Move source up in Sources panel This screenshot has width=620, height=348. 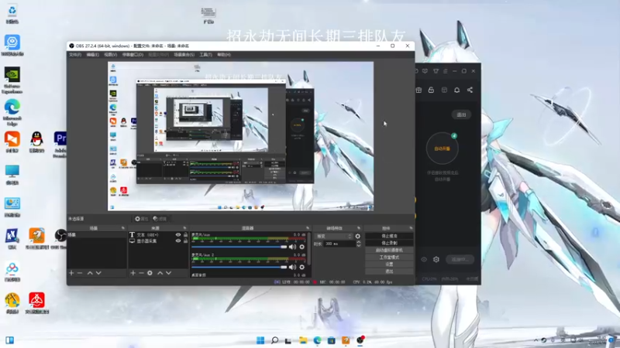pyautogui.click(x=160, y=273)
